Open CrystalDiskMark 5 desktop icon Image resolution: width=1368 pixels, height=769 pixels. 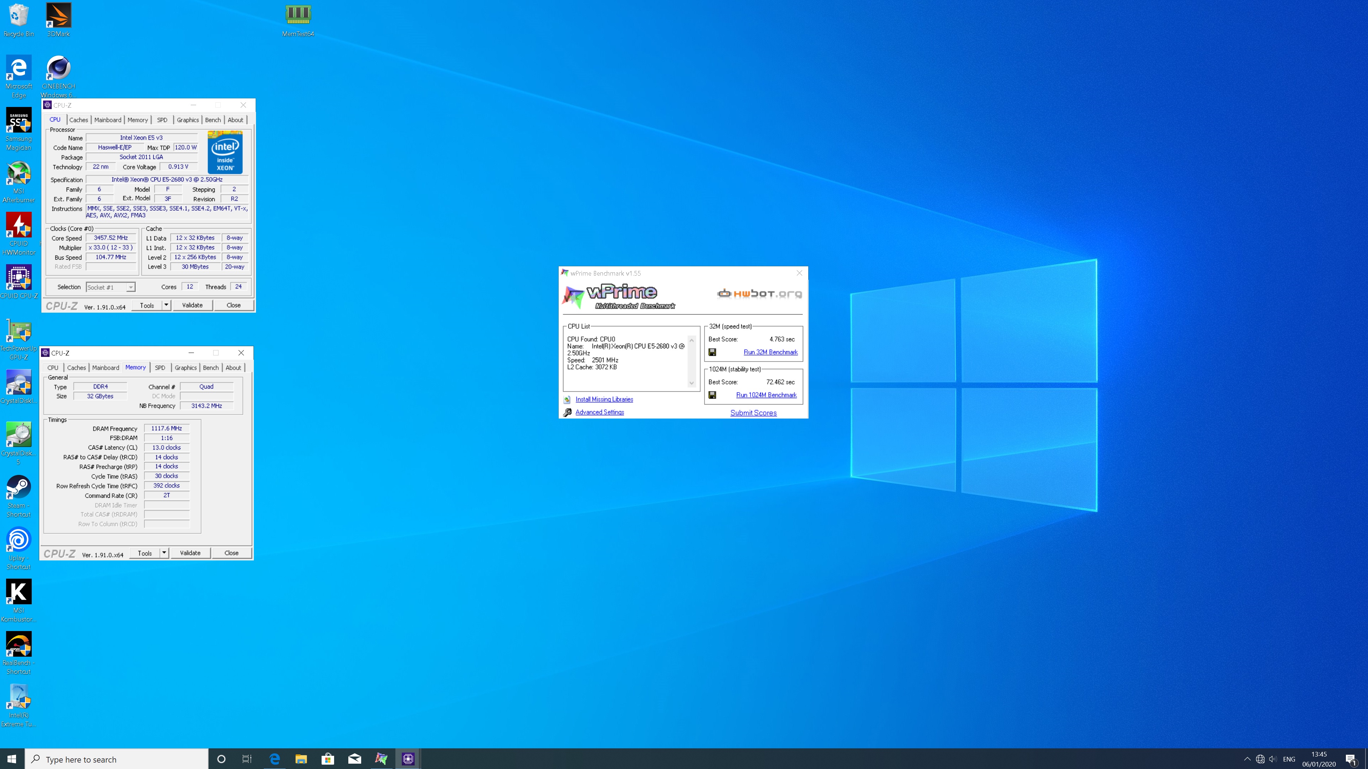click(x=19, y=444)
